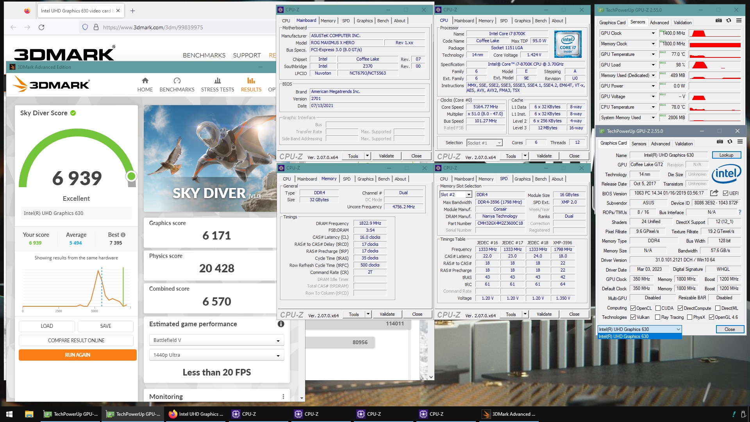
Task: Click the orange RUN AGAIN button
Action: click(78, 355)
